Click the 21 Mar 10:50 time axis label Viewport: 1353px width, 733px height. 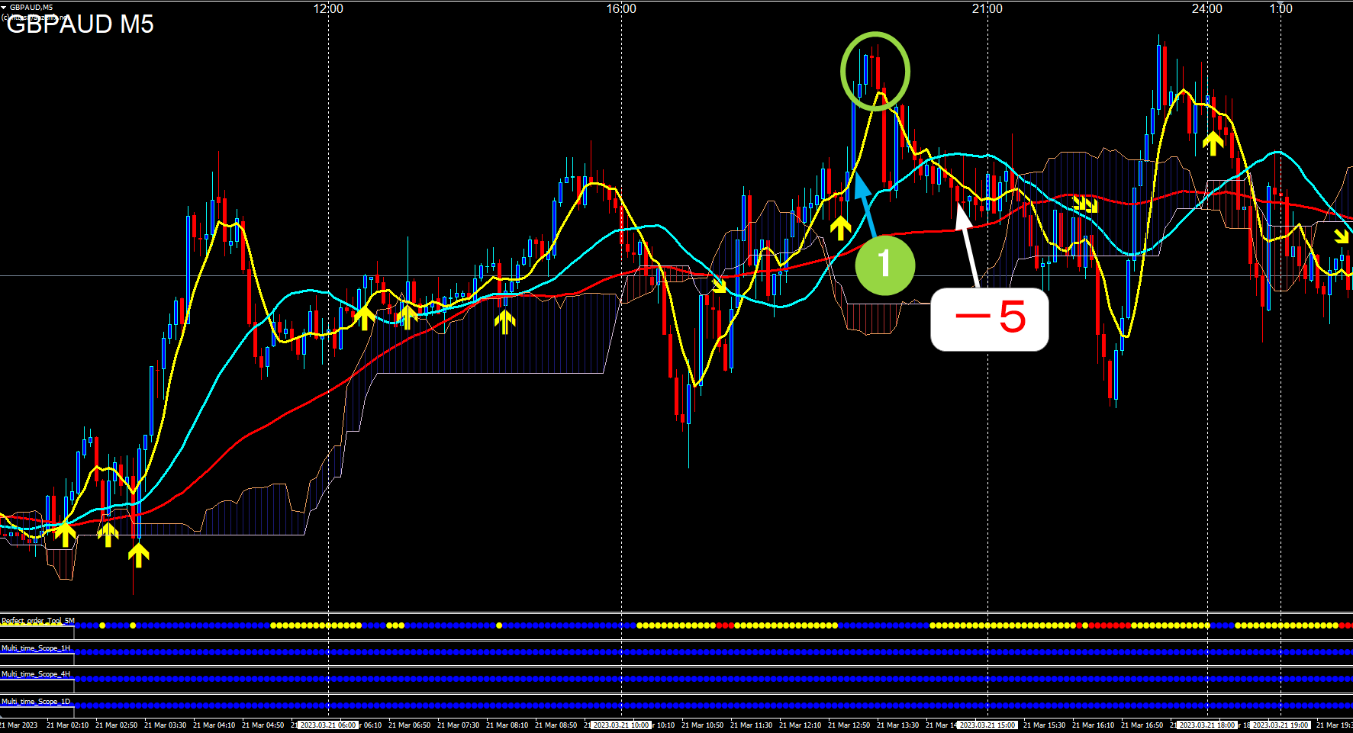pyautogui.click(x=702, y=725)
